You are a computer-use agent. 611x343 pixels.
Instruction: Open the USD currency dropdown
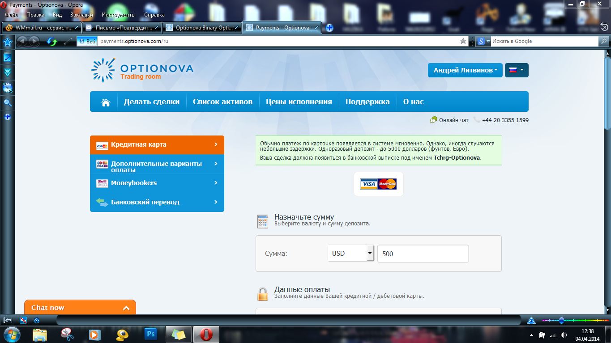pyautogui.click(x=350, y=254)
